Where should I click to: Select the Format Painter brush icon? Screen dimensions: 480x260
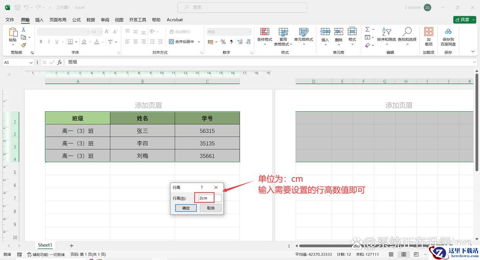[x=24, y=45]
